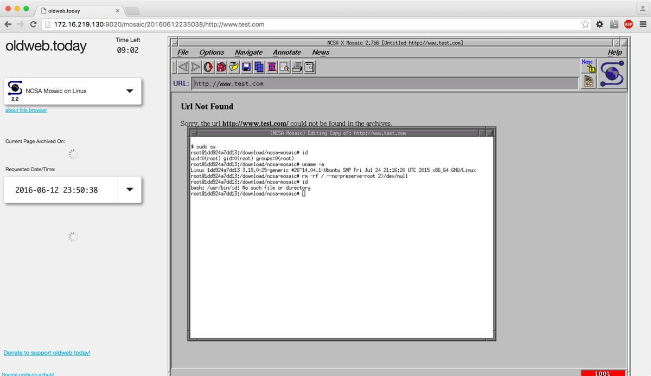651x376 pixels.
Task: Bookmark this page with the star icon
Action: click(x=585, y=24)
